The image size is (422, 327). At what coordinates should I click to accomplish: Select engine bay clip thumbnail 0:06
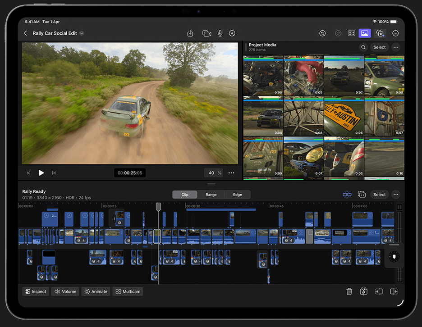pyautogui.click(x=263, y=76)
